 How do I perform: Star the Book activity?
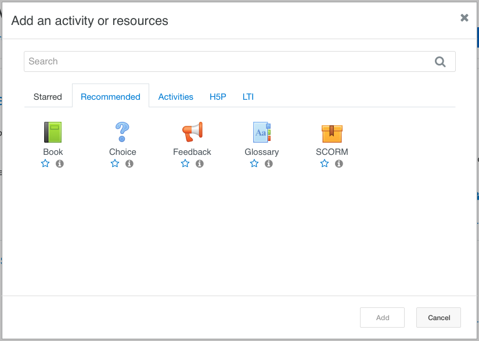(45, 164)
